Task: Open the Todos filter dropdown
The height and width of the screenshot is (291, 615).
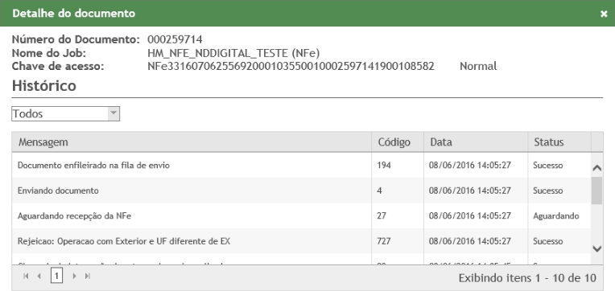Action: [65, 114]
